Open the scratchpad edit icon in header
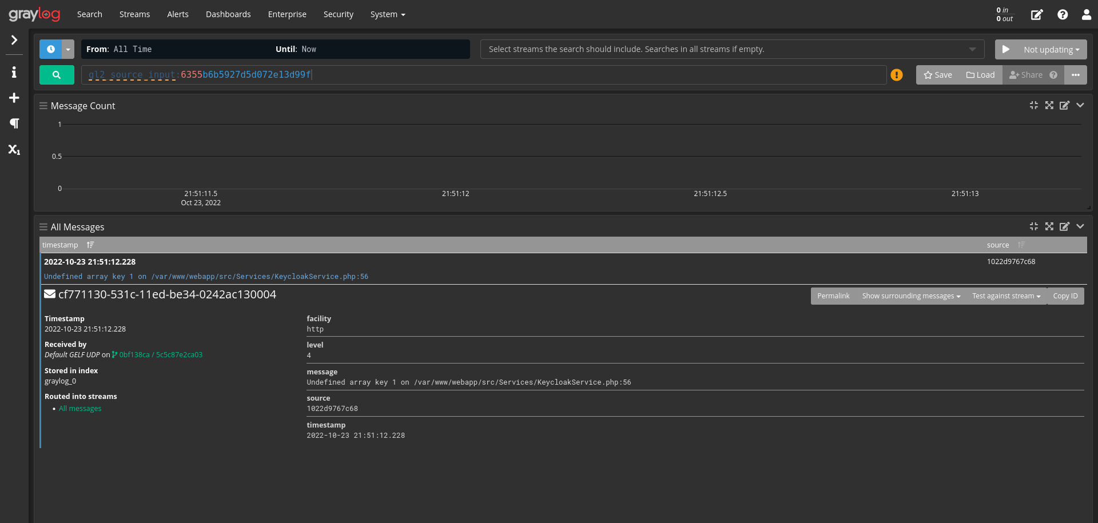Image resolution: width=1098 pixels, height=523 pixels. pyautogui.click(x=1037, y=15)
